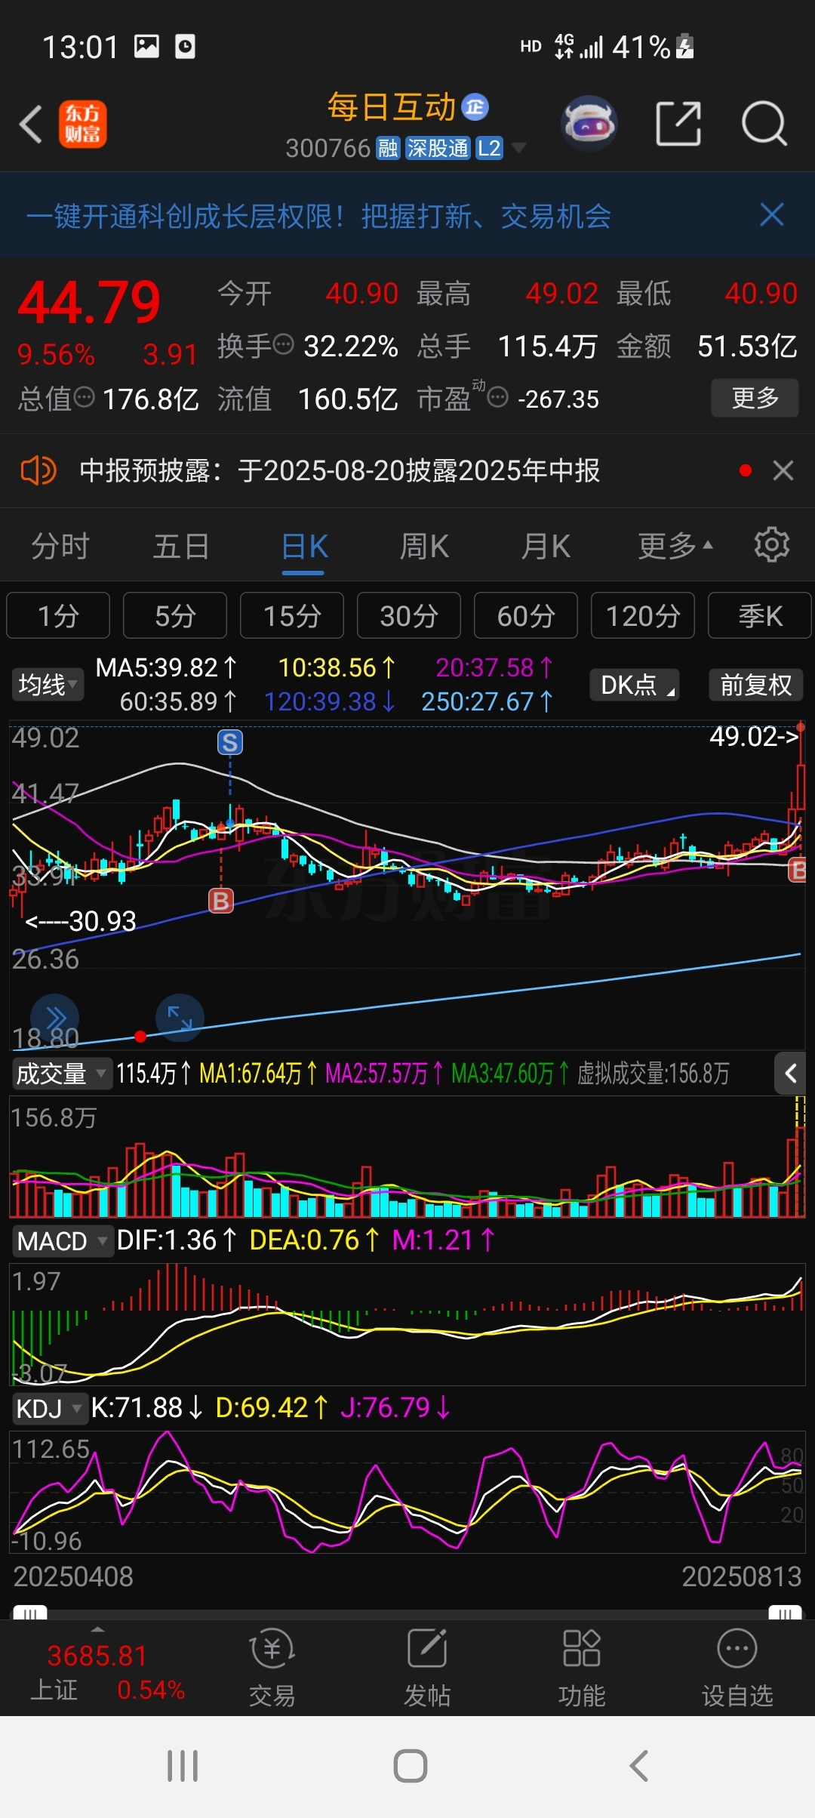Toggle the 前复权 adjustment button
Image resolution: width=815 pixels, height=1818 pixels.
pyautogui.click(x=756, y=685)
